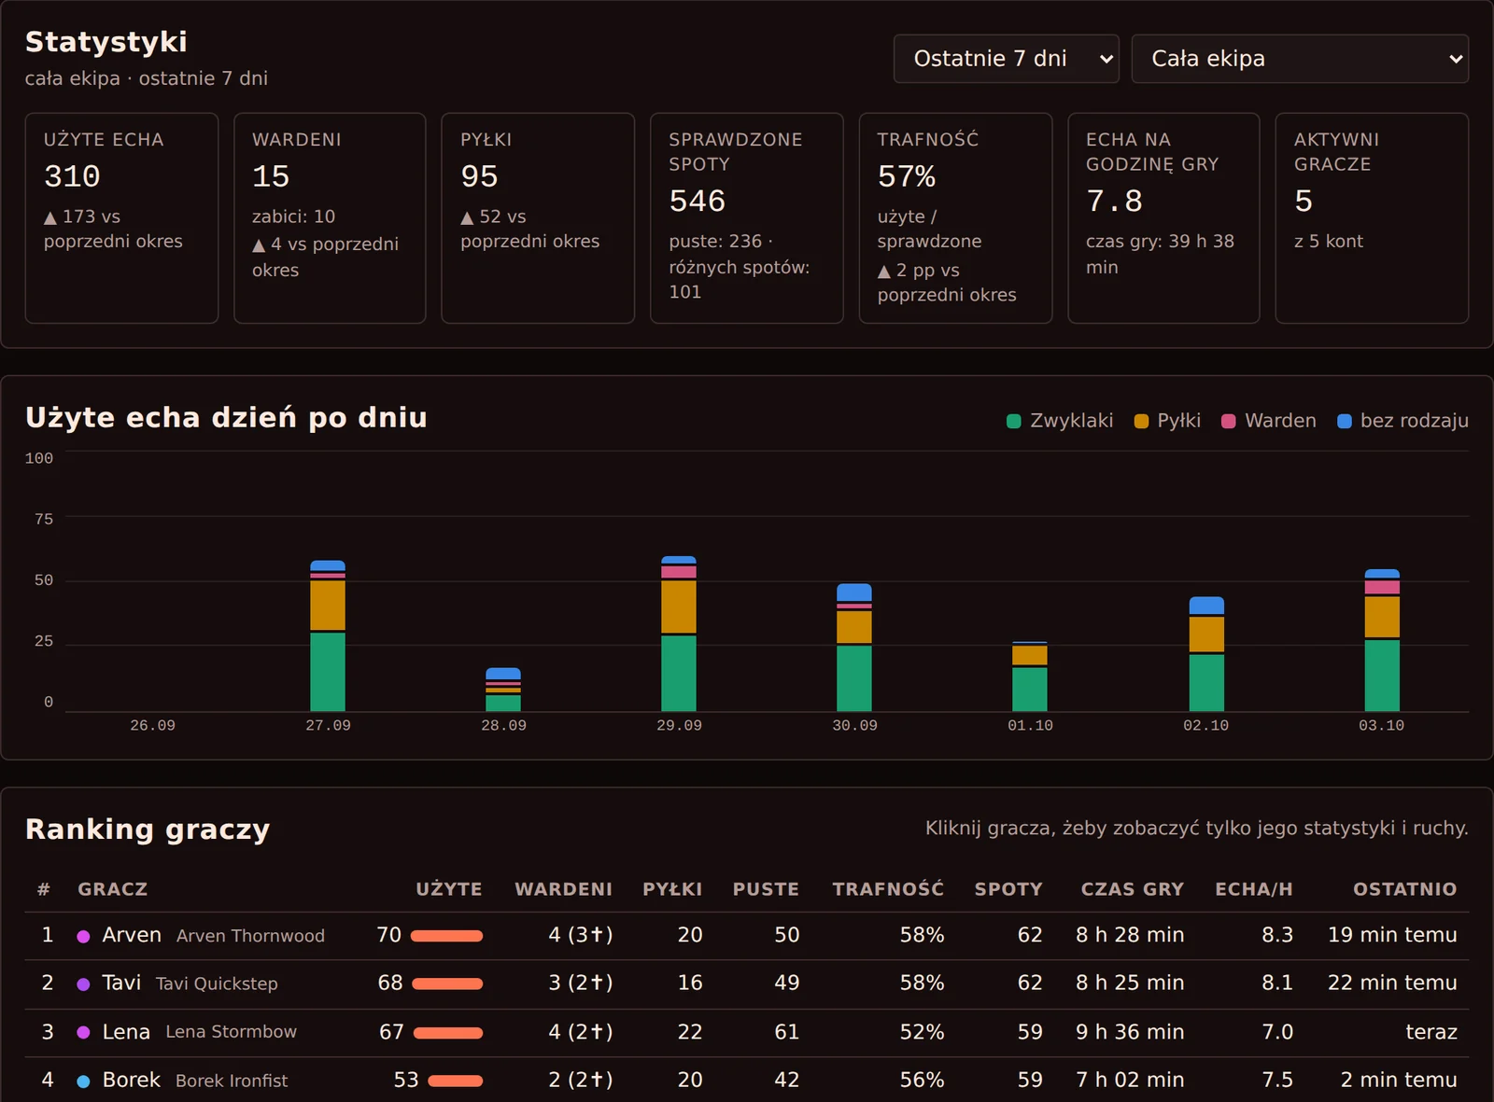
Task: Click the 03.10 stacked bar
Action: point(1382,640)
